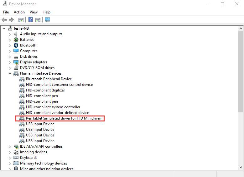Select the Memory technology devices label
Viewport: 244px width, 177px height.
(44, 163)
